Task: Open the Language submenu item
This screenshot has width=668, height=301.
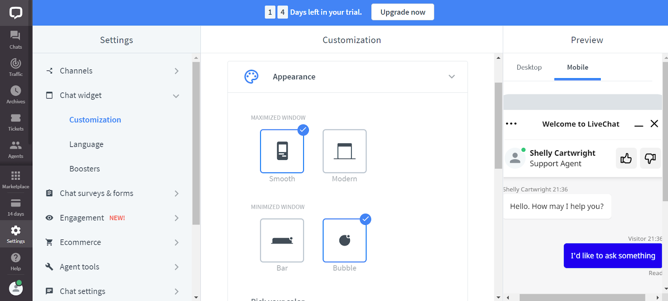Action: coord(86,144)
